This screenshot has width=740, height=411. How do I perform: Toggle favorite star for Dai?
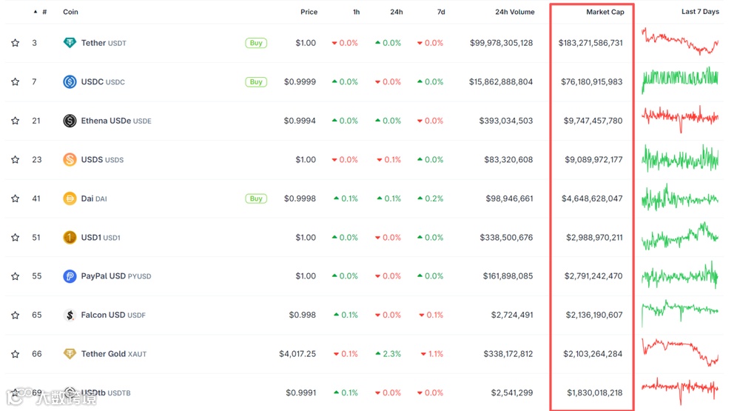15,198
